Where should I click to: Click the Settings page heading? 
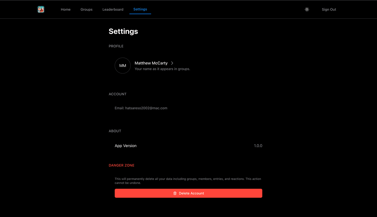pos(123,31)
